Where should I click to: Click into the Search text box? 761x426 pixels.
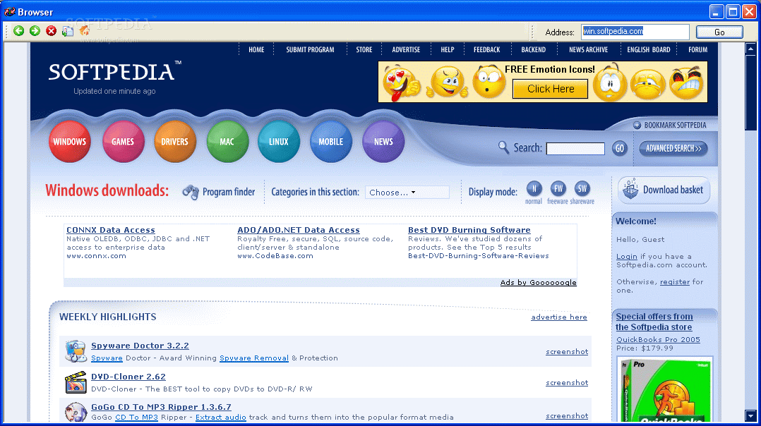[575, 148]
